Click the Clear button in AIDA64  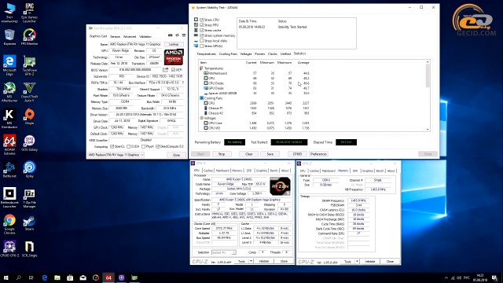pos(249,154)
